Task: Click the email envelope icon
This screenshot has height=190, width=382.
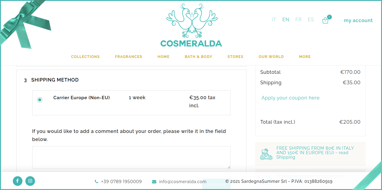Action: tap(154, 182)
